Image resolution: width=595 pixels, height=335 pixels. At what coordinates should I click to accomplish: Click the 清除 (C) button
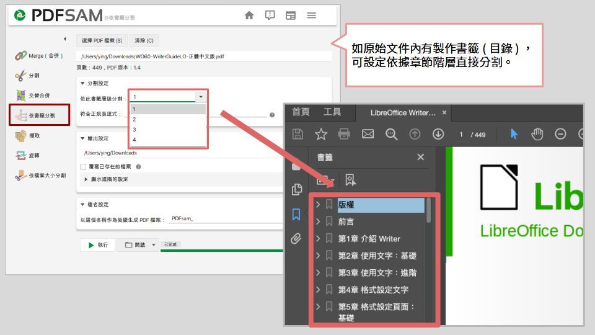tap(144, 40)
